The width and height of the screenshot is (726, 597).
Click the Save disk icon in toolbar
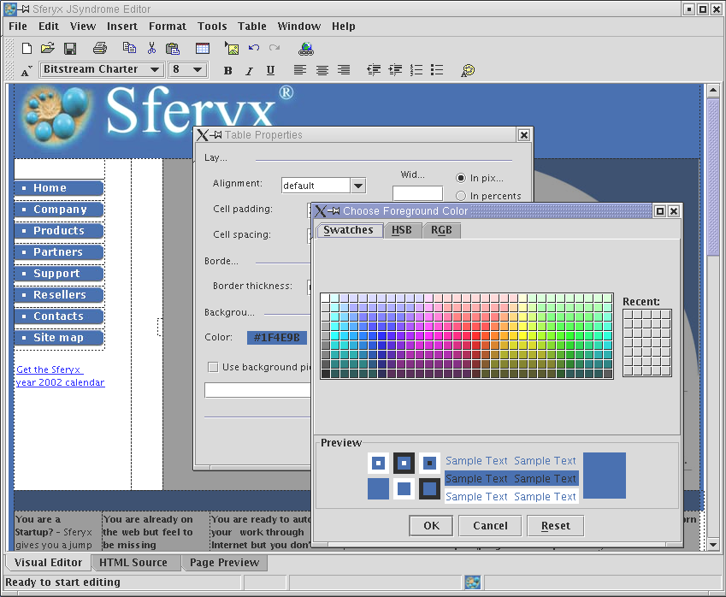tap(70, 48)
